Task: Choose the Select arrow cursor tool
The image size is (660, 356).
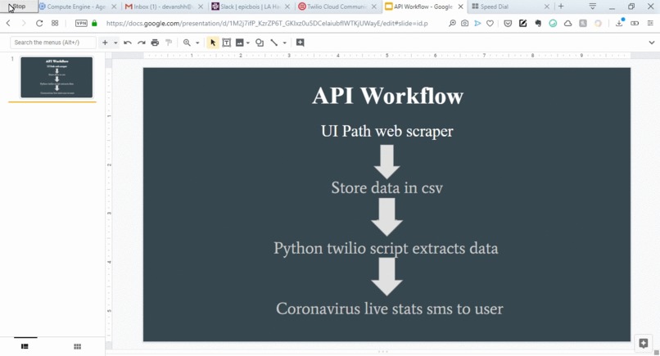Action: tap(213, 43)
